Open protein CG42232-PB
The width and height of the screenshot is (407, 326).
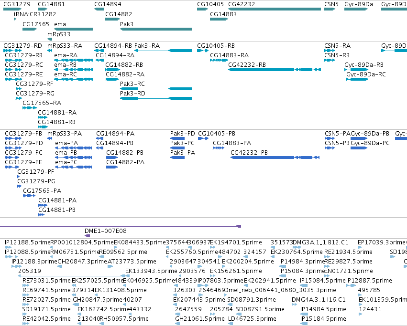pos(249,152)
